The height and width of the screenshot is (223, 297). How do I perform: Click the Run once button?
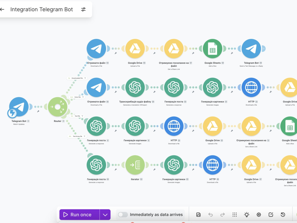point(79,215)
